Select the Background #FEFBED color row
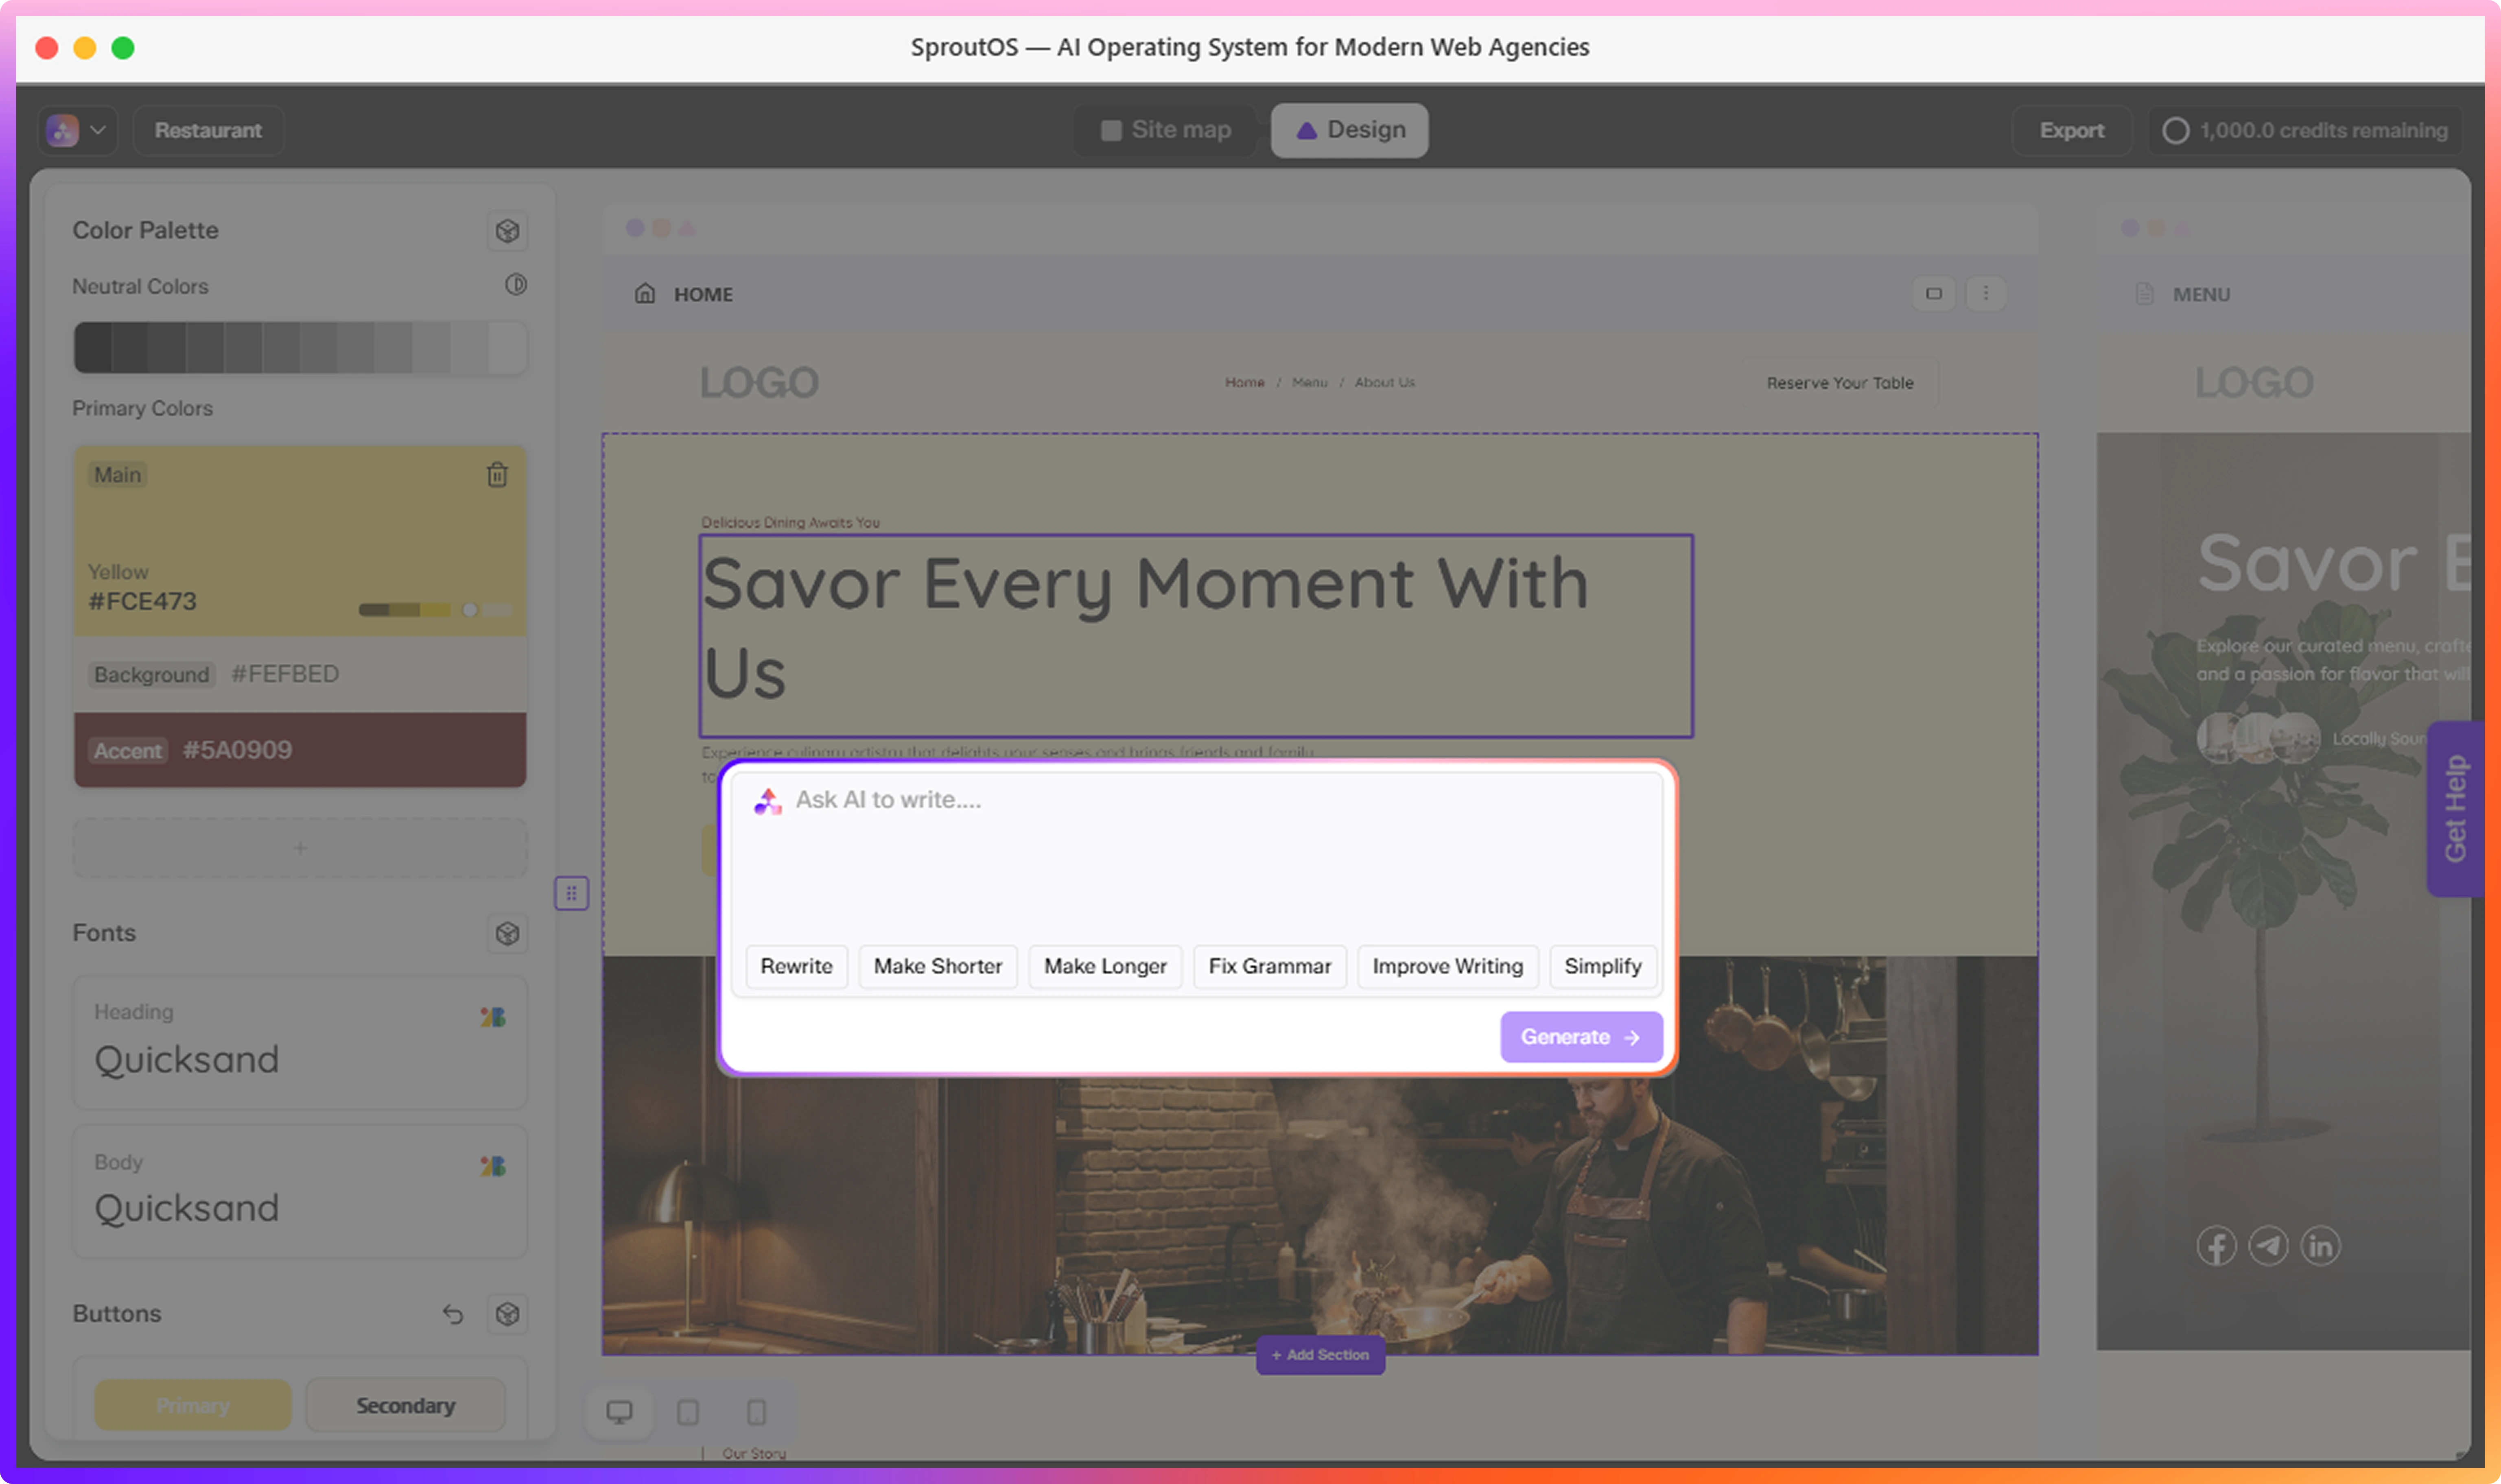This screenshot has width=2501, height=1484. [x=300, y=674]
